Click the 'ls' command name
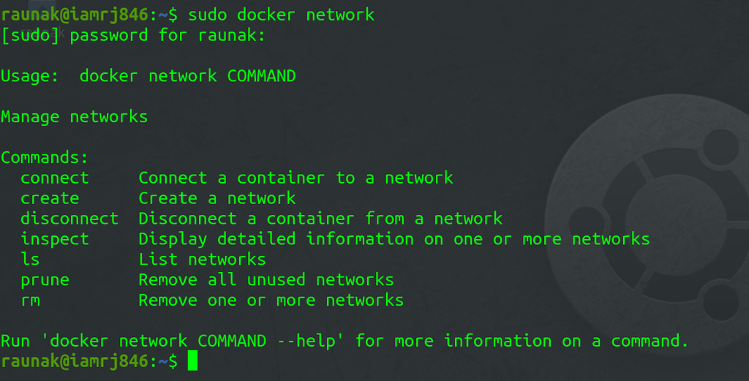749x381 pixels. click(30, 260)
